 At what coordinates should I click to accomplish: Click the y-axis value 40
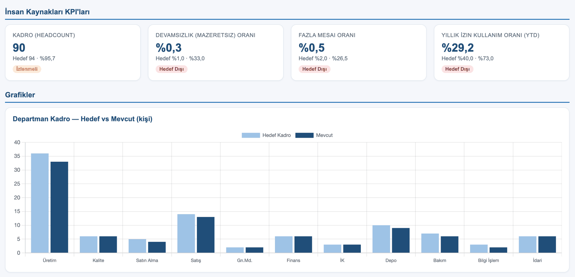click(x=17, y=142)
